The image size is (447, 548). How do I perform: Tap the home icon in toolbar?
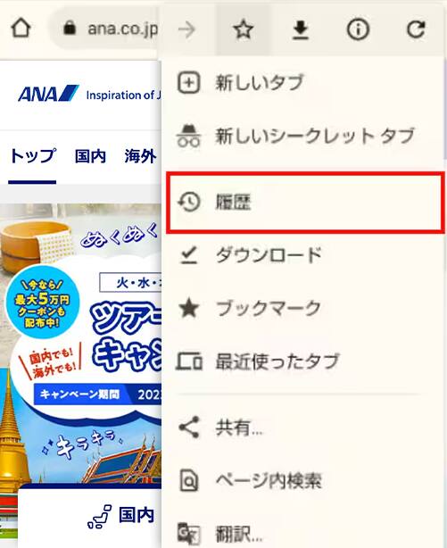[21, 29]
